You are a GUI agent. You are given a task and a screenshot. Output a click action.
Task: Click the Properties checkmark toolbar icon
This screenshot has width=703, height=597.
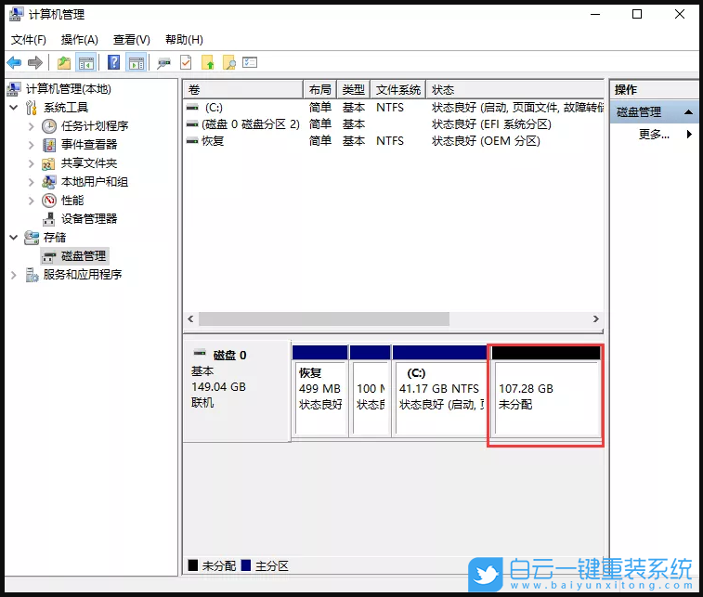click(x=186, y=63)
